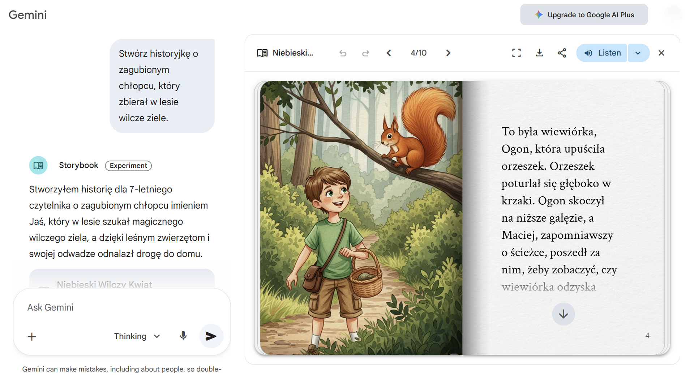Download the storybook

pyautogui.click(x=539, y=53)
